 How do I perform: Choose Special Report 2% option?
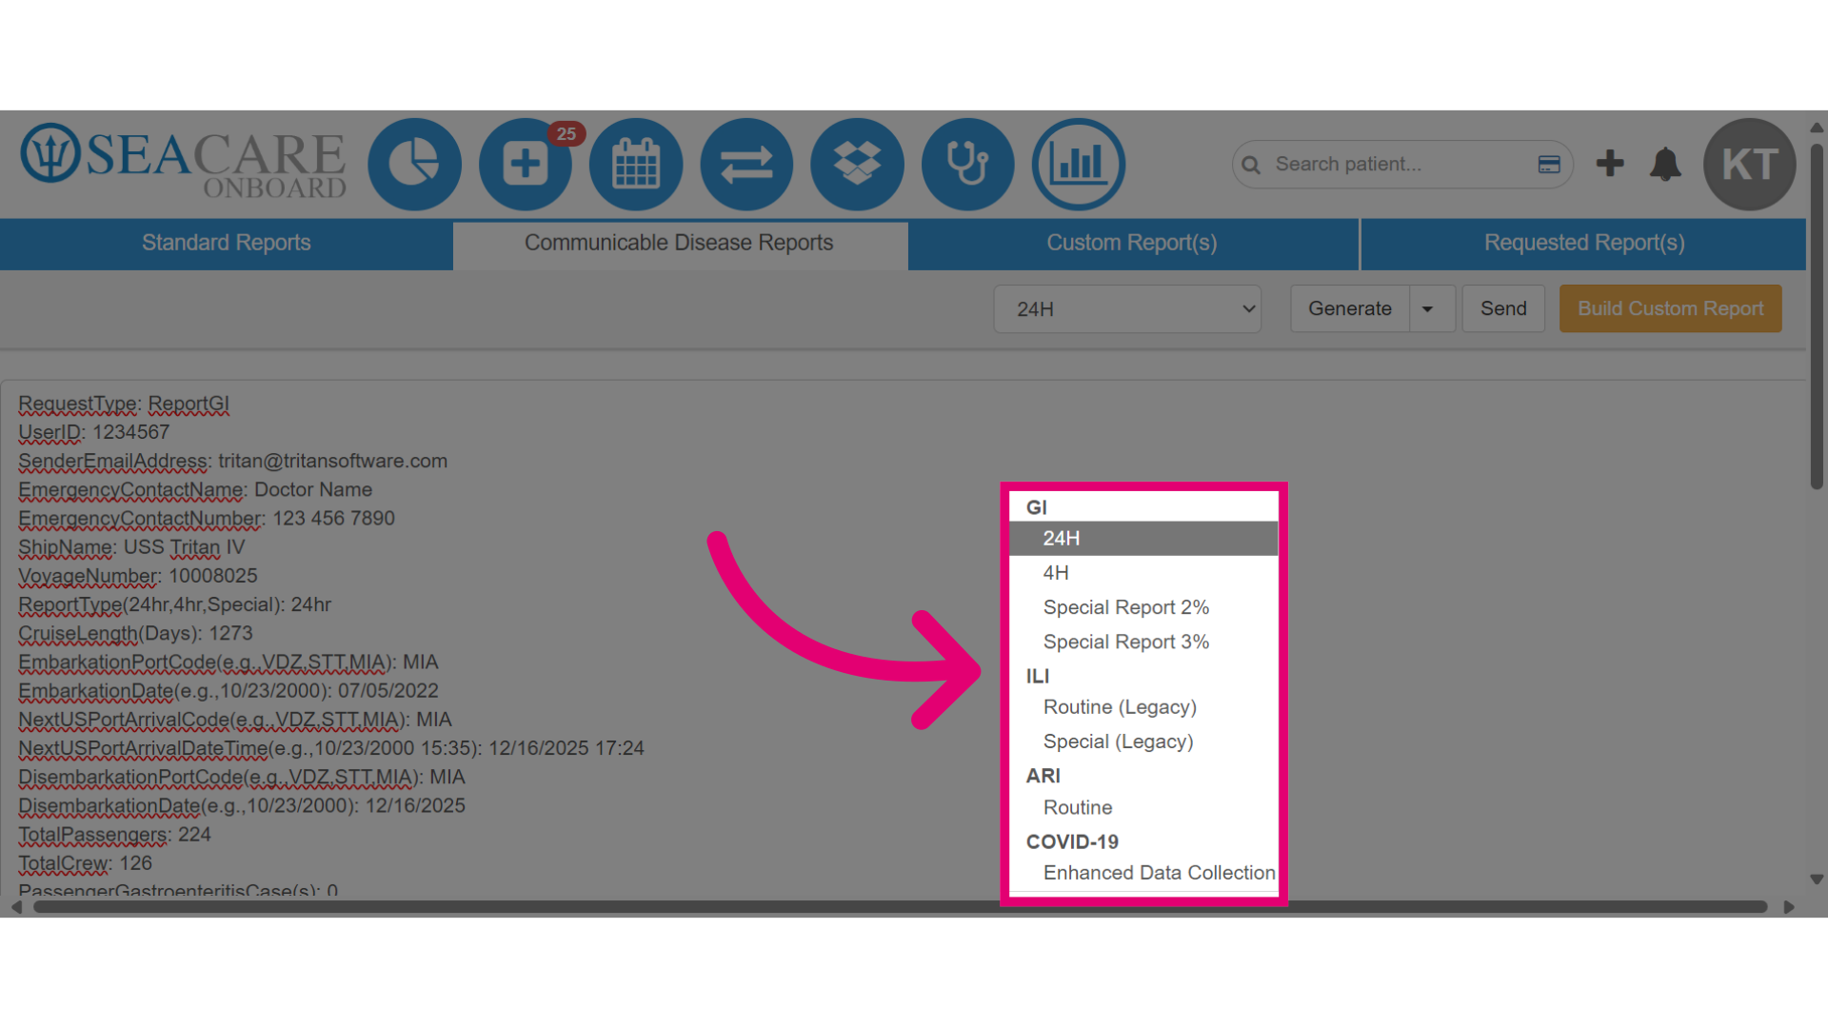(1143, 607)
